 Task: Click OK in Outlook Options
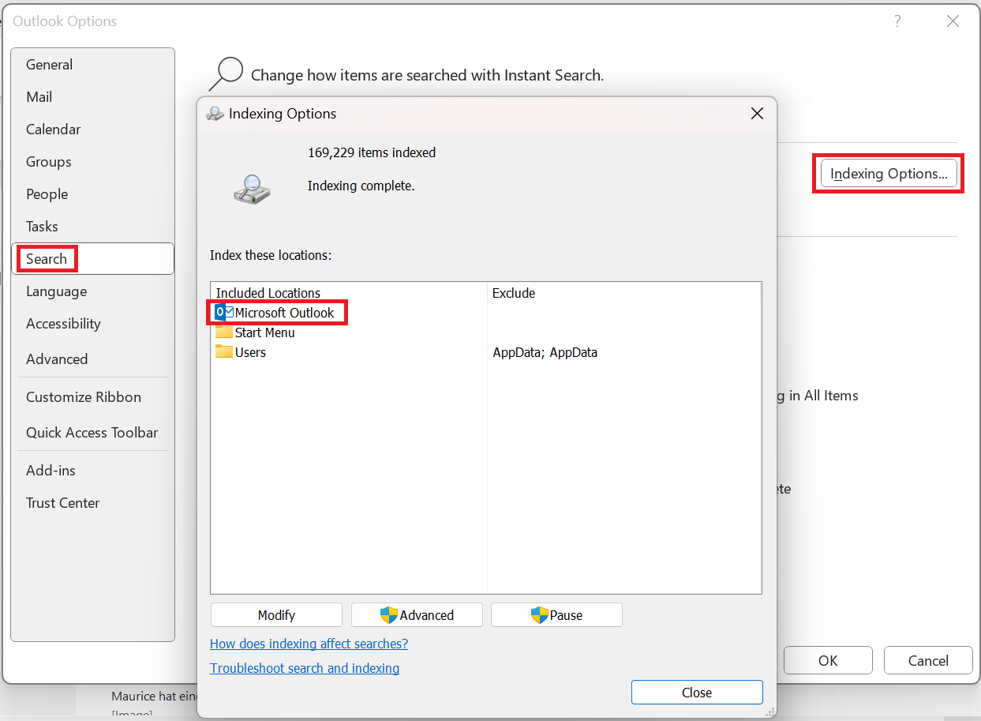coord(828,660)
